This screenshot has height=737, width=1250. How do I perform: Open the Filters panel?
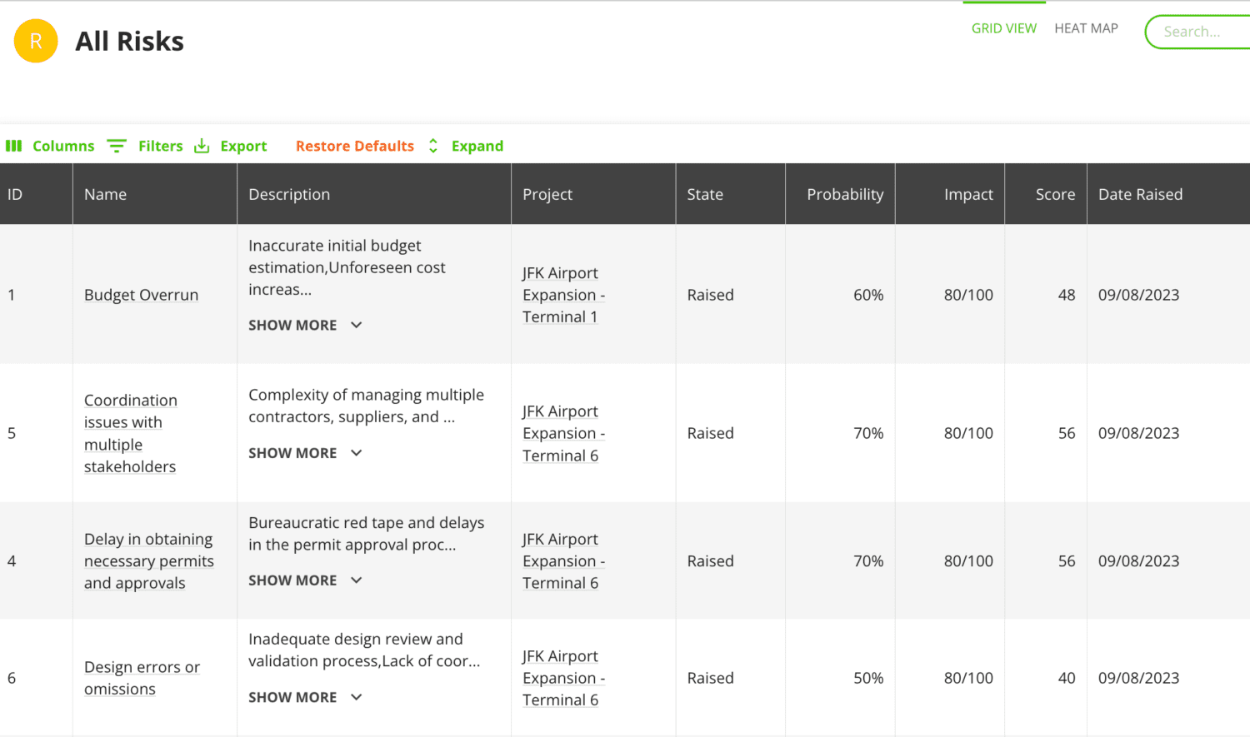pos(160,146)
